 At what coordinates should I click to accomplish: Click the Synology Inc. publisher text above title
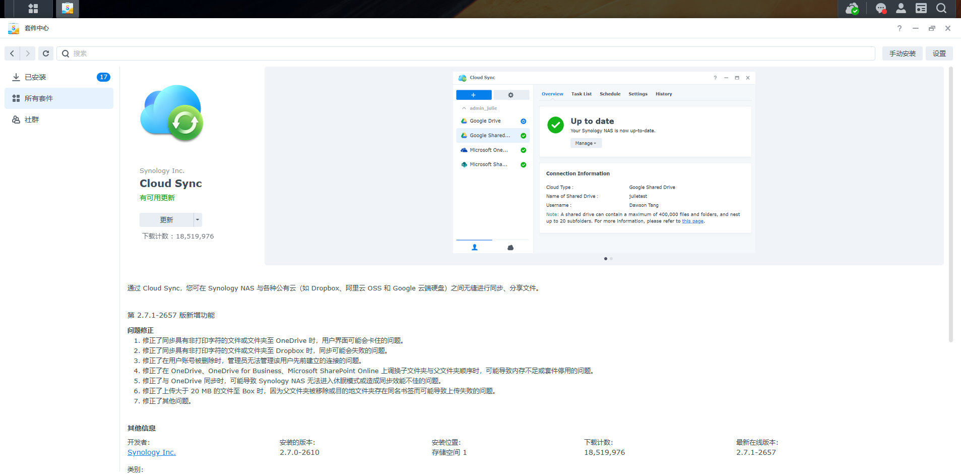(x=162, y=171)
